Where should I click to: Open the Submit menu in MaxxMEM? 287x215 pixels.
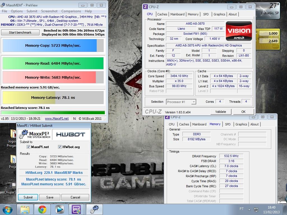32,11
